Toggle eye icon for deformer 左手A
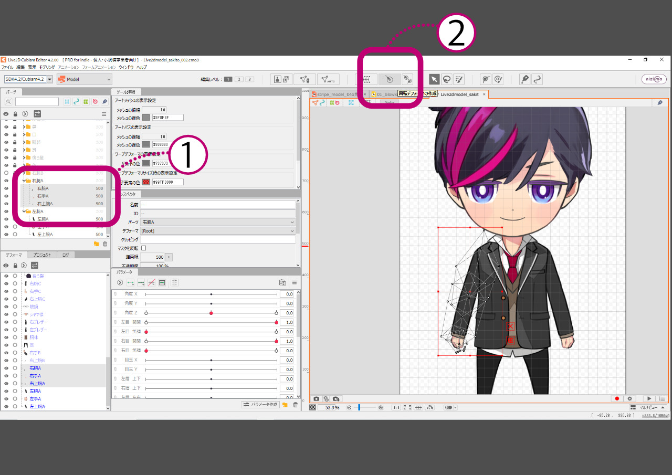The image size is (672, 475). [x=6, y=399]
